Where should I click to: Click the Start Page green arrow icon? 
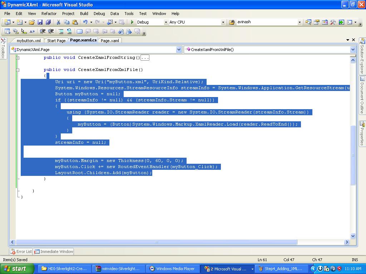point(341,22)
